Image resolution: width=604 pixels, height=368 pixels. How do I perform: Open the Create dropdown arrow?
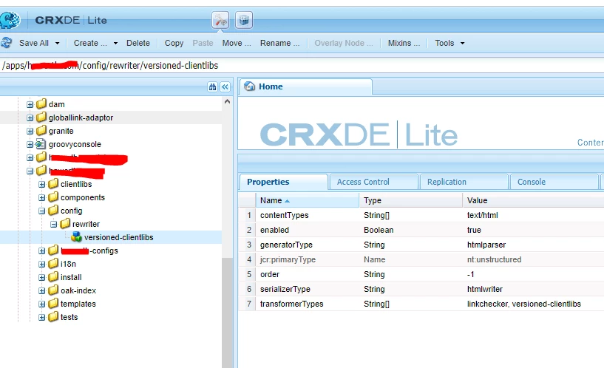[x=115, y=43]
